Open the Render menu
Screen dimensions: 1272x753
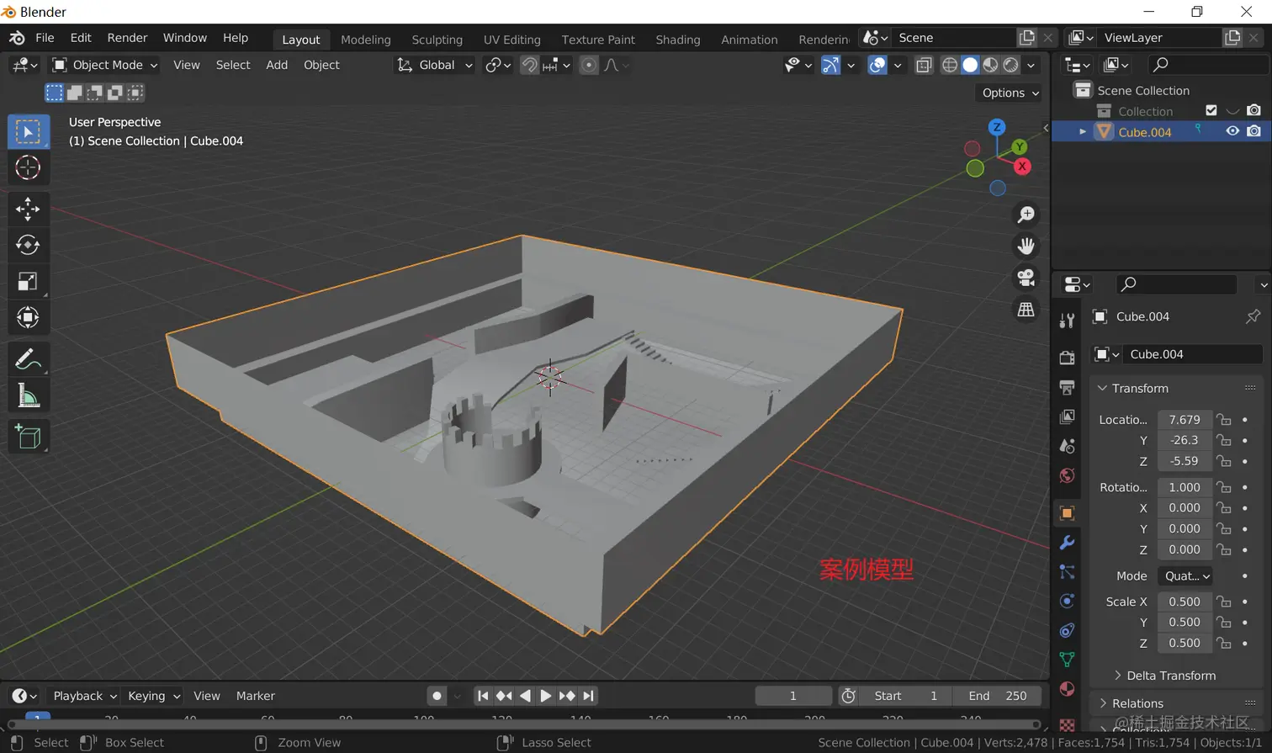pos(127,38)
